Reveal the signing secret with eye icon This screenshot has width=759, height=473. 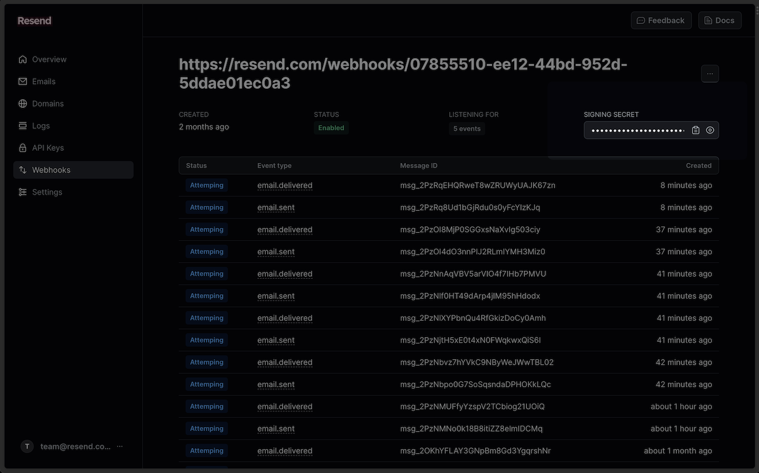click(x=710, y=130)
